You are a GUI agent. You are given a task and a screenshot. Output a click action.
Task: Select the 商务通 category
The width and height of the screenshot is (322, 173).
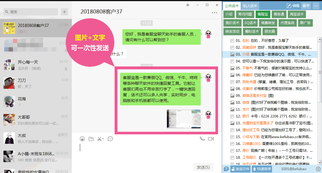pos(279,14)
